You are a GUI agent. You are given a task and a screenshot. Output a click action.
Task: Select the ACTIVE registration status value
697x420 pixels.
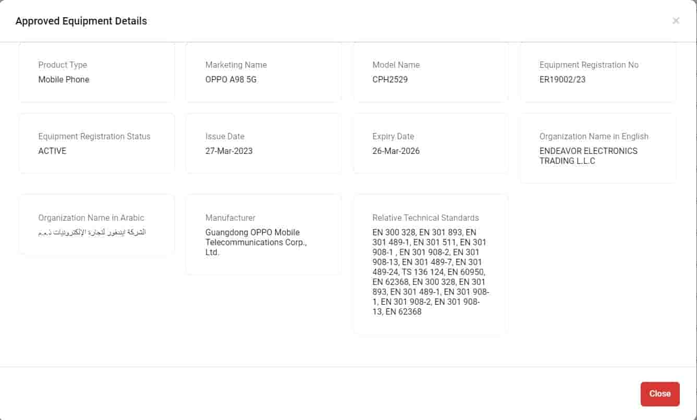pos(52,151)
